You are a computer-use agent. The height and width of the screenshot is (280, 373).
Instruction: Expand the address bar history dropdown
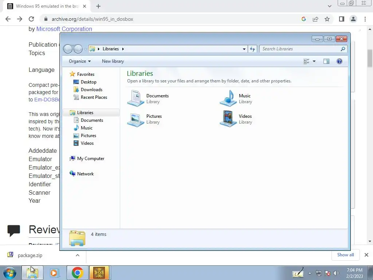244,49
